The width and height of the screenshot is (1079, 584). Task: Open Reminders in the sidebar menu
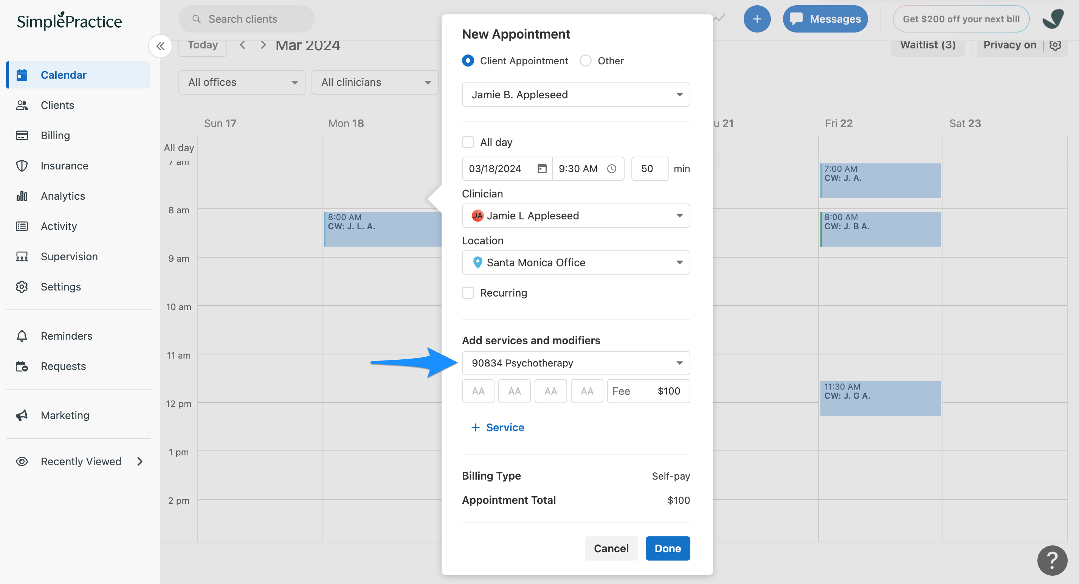[66, 335]
